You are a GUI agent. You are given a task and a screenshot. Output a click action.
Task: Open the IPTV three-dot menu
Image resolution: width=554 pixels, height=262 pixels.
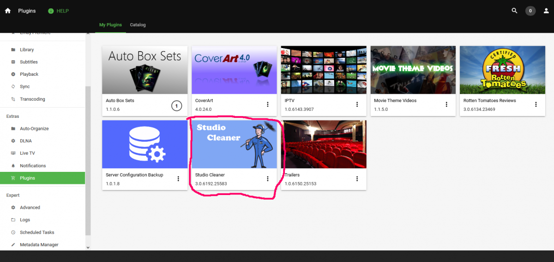coord(357,104)
